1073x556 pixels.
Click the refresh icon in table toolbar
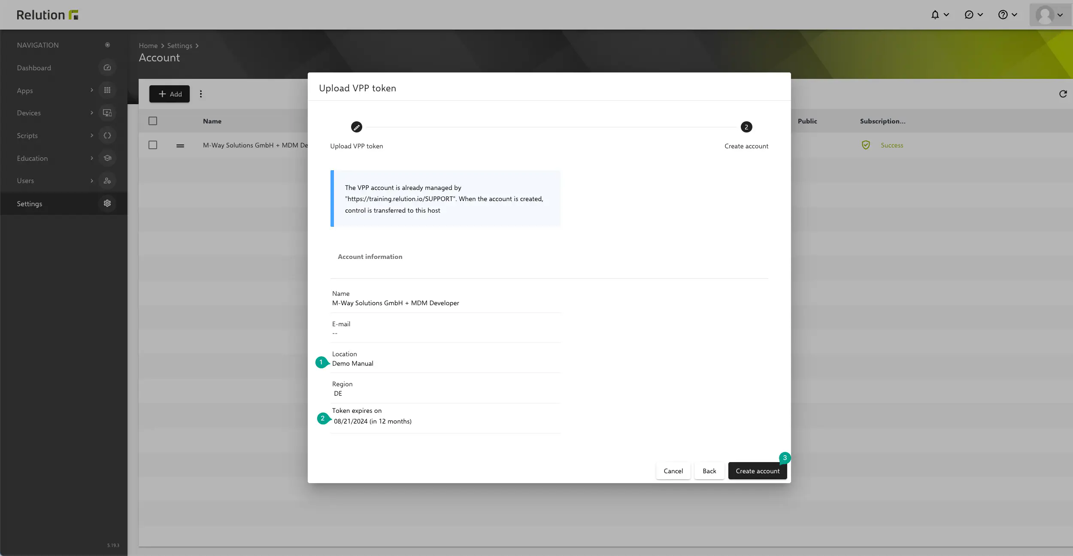1063,94
